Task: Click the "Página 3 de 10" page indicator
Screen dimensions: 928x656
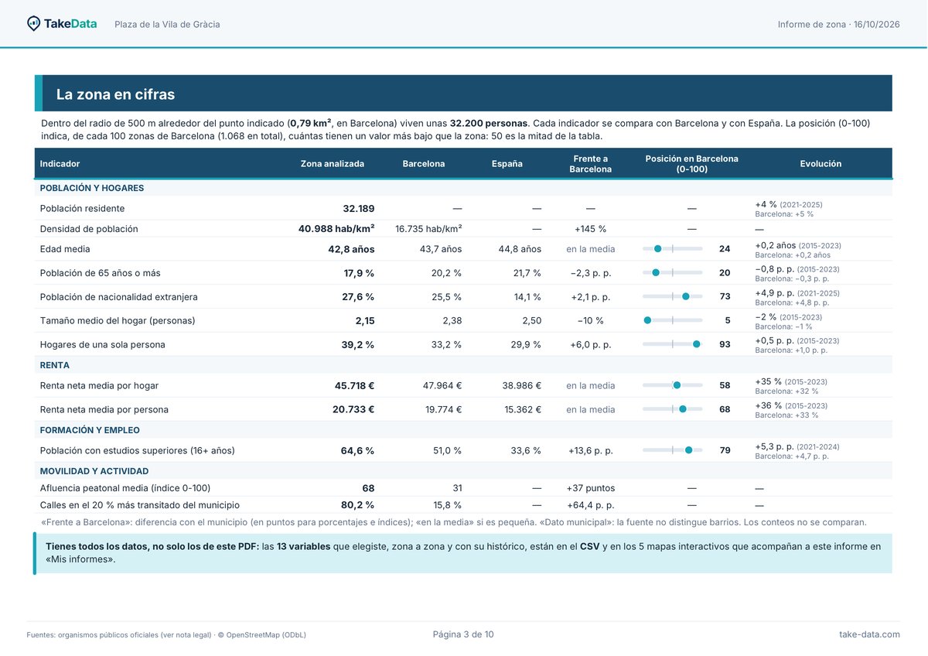Action: [463, 634]
